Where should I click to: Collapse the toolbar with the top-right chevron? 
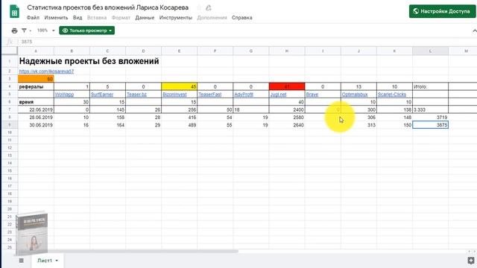tap(474, 31)
